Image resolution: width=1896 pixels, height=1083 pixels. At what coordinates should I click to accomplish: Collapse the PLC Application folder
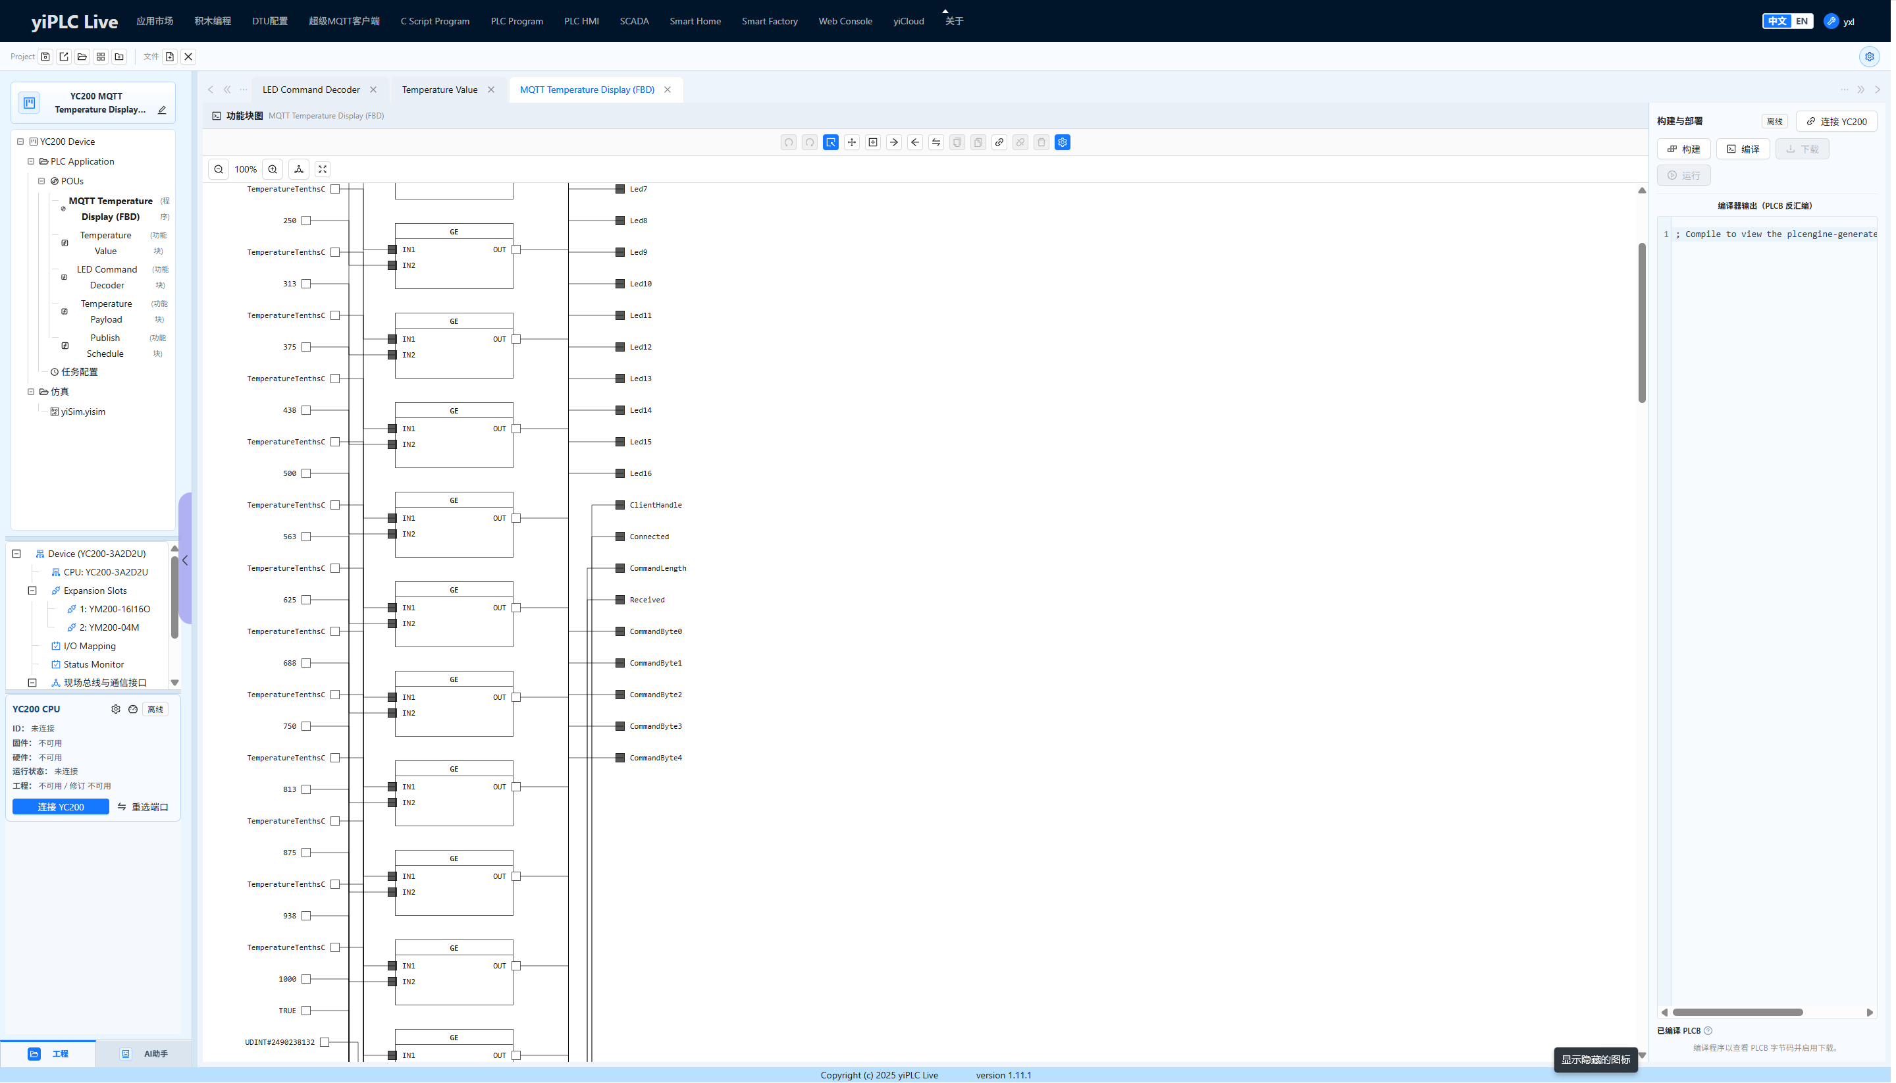[31, 161]
